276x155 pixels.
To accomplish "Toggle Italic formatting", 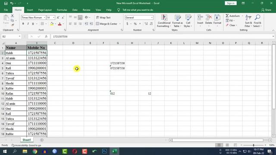I will click(x=28, y=24).
